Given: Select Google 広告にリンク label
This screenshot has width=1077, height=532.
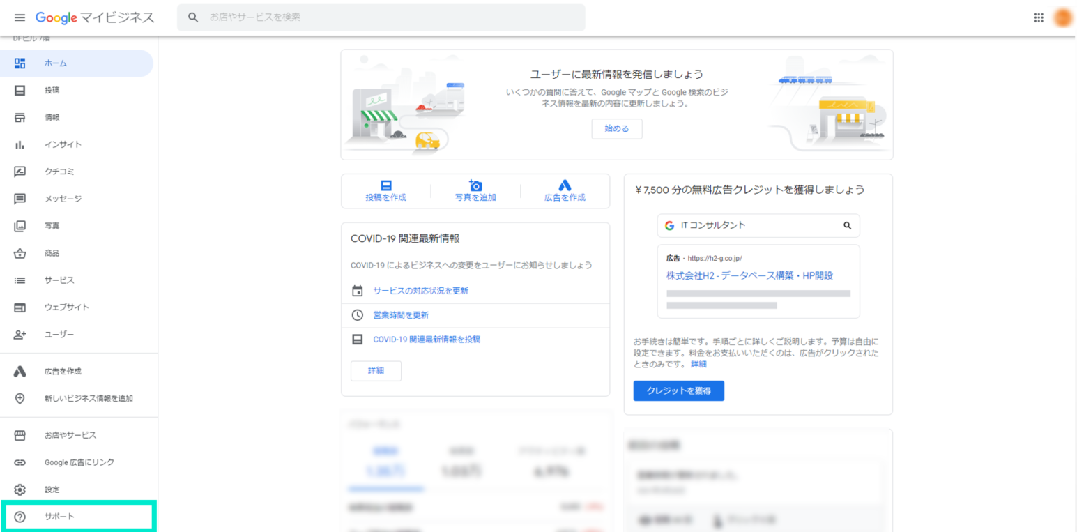Looking at the screenshot, I should pos(79,462).
